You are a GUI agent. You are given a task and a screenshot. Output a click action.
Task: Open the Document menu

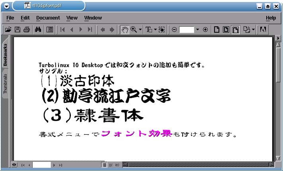[48, 18]
